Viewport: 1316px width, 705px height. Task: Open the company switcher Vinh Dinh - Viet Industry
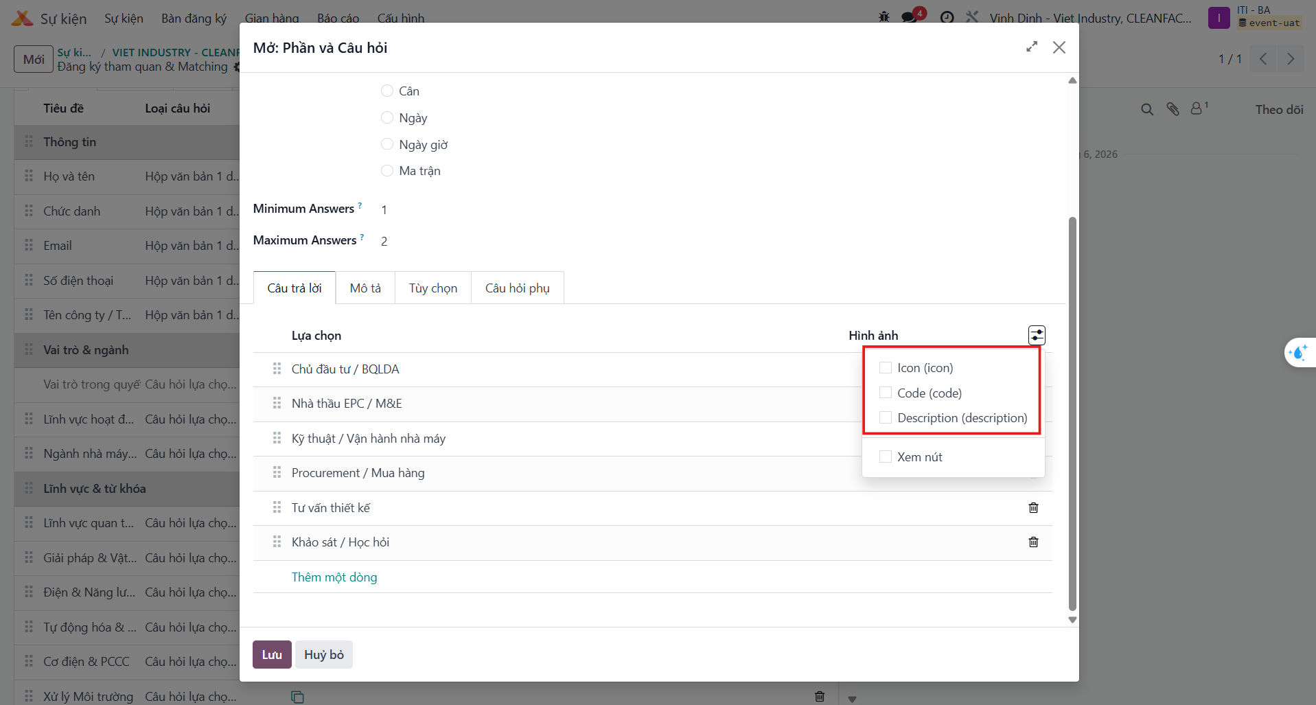pyautogui.click(x=1090, y=18)
